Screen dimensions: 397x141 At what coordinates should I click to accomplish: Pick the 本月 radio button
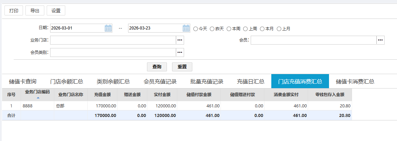pyautogui.click(x=262, y=29)
